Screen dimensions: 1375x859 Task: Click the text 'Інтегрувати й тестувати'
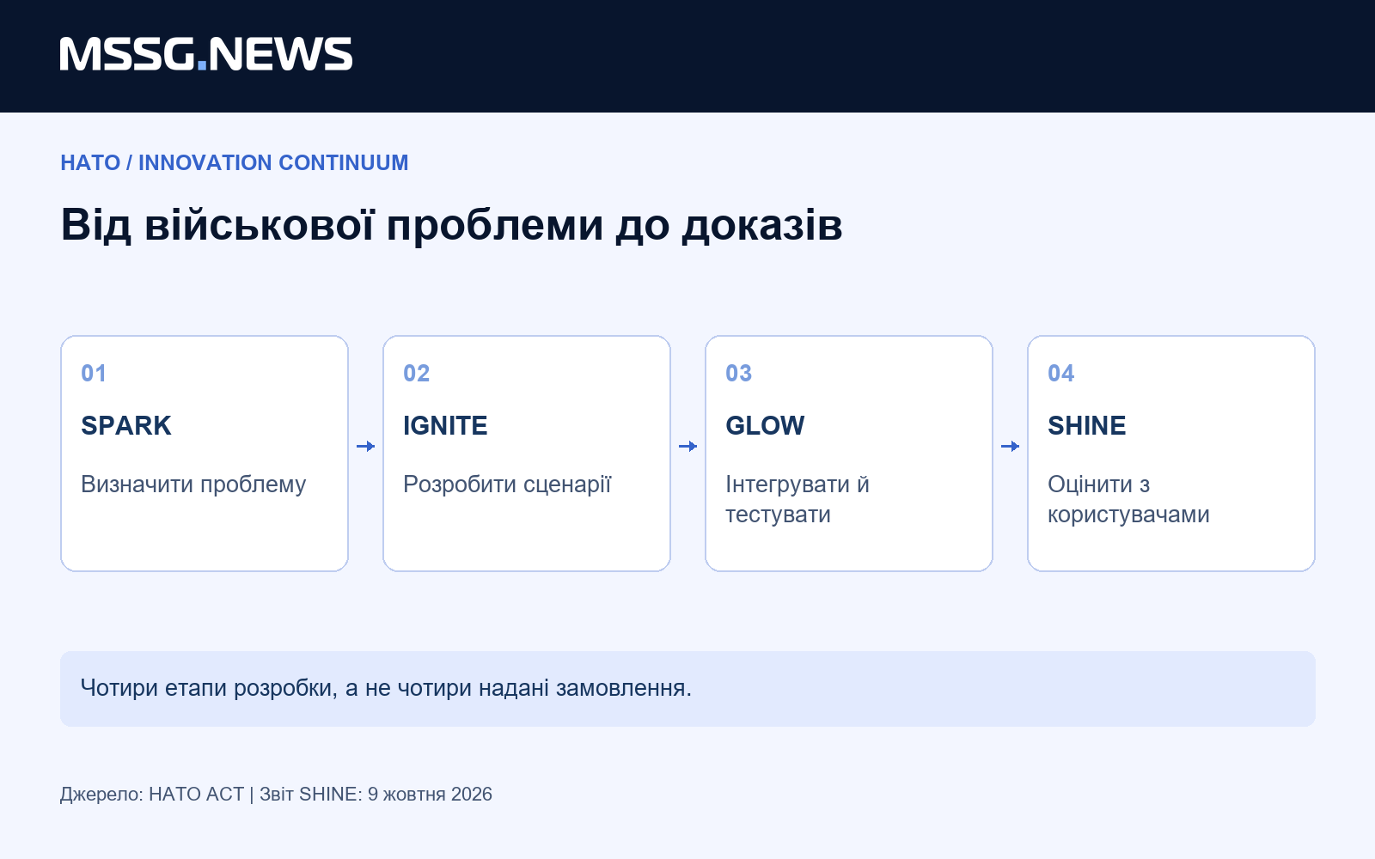[797, 499]
